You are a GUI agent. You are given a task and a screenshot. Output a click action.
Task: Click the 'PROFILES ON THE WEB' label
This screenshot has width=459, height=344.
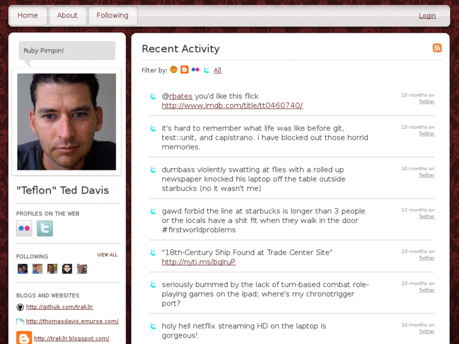[48, 214]
